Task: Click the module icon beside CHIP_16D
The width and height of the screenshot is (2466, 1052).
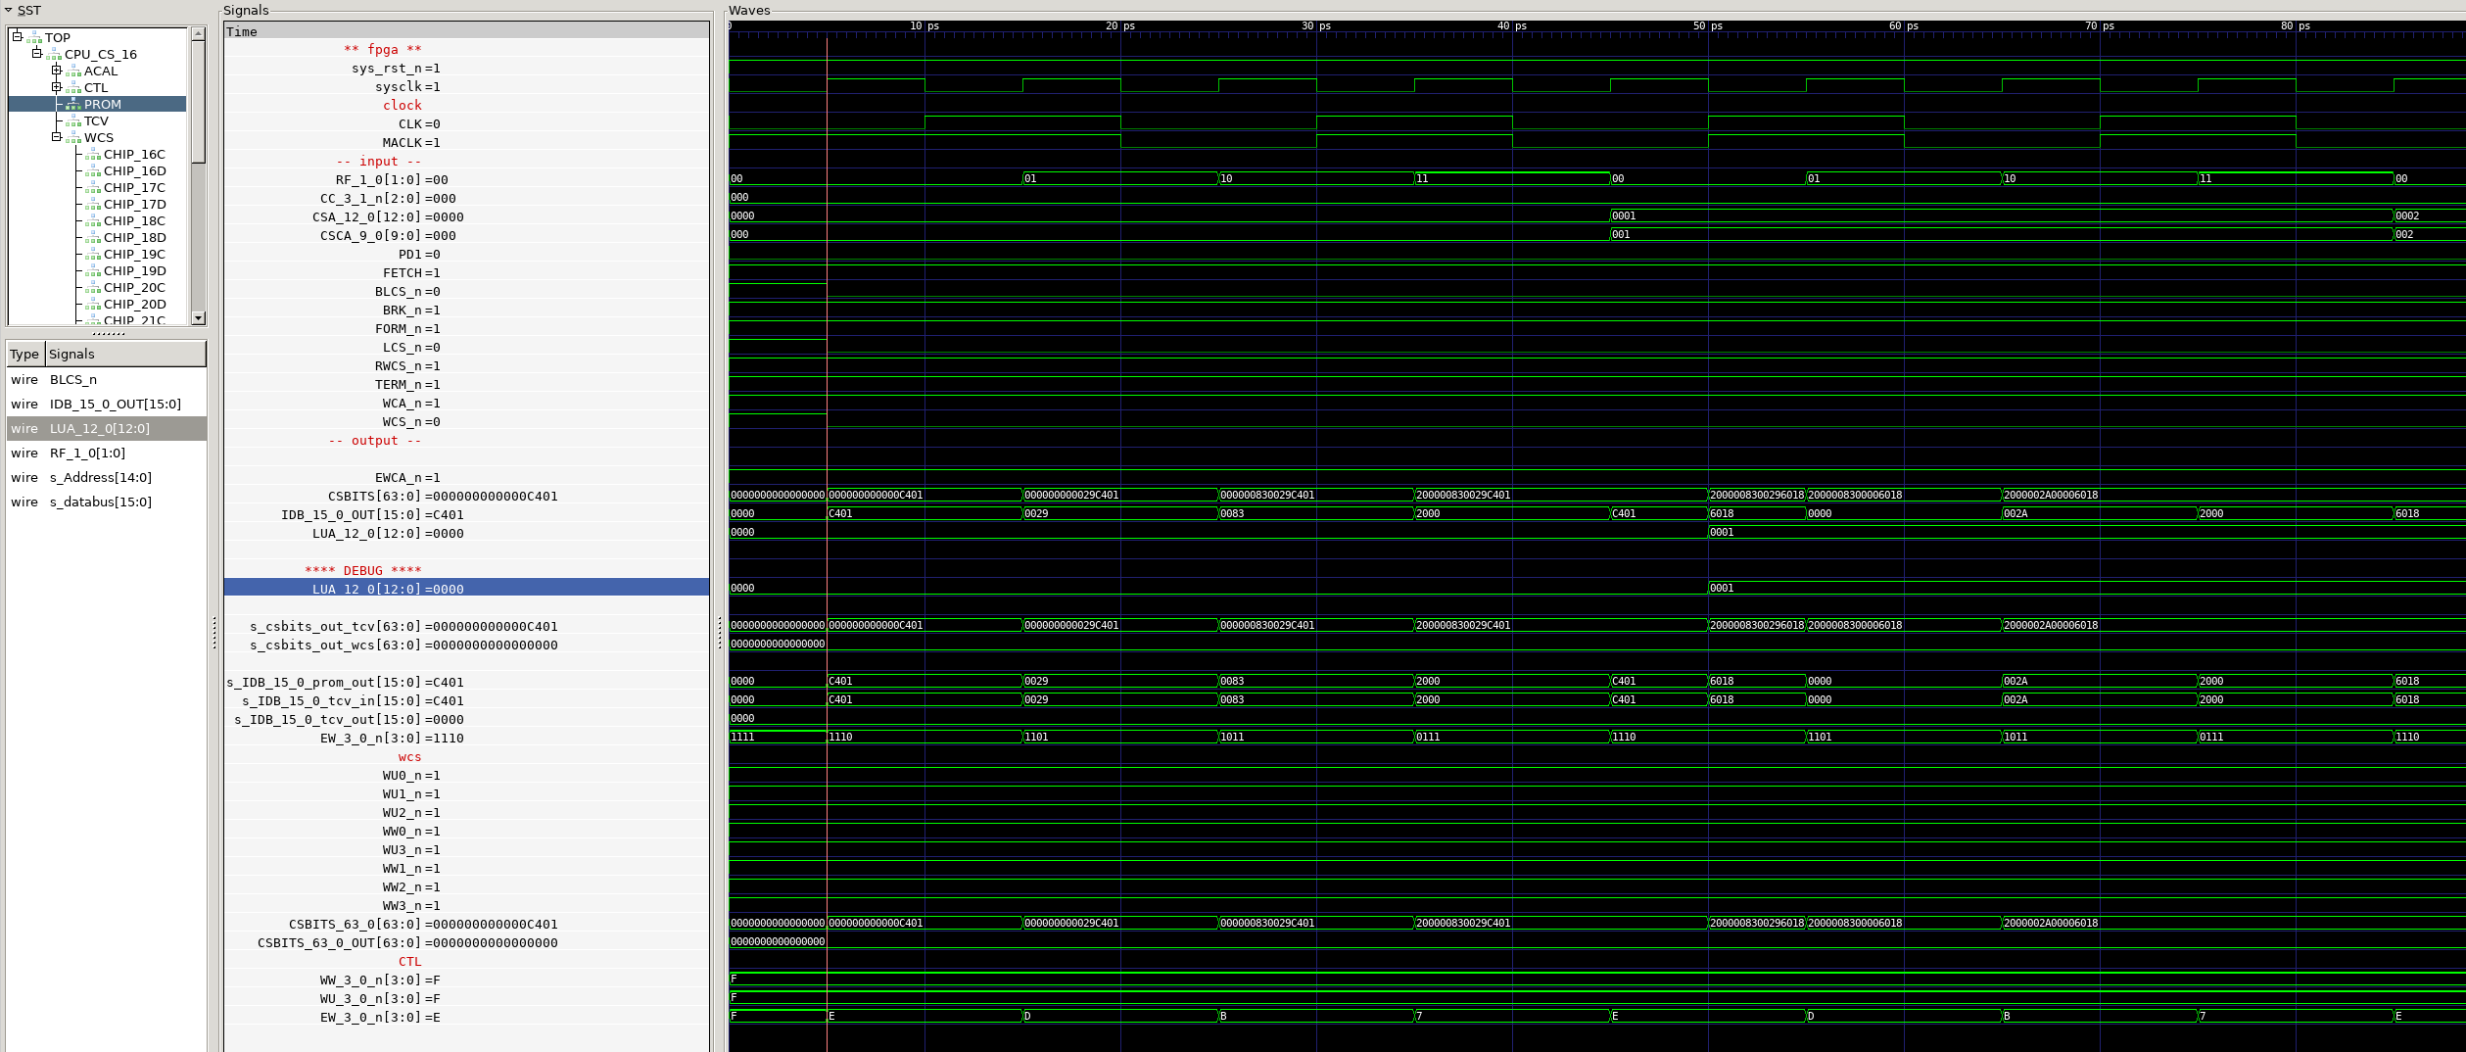Action: (93, 171)
